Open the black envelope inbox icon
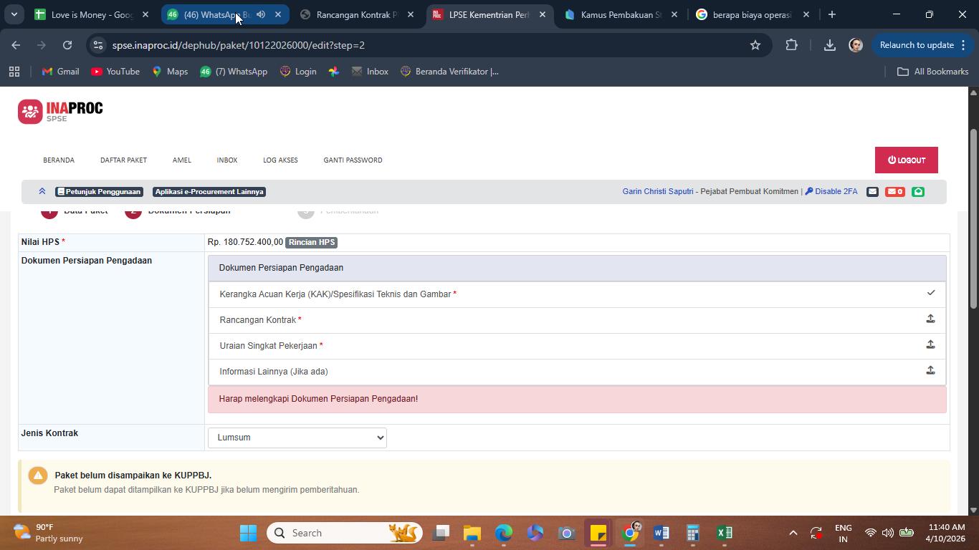 tap(872, 191)
